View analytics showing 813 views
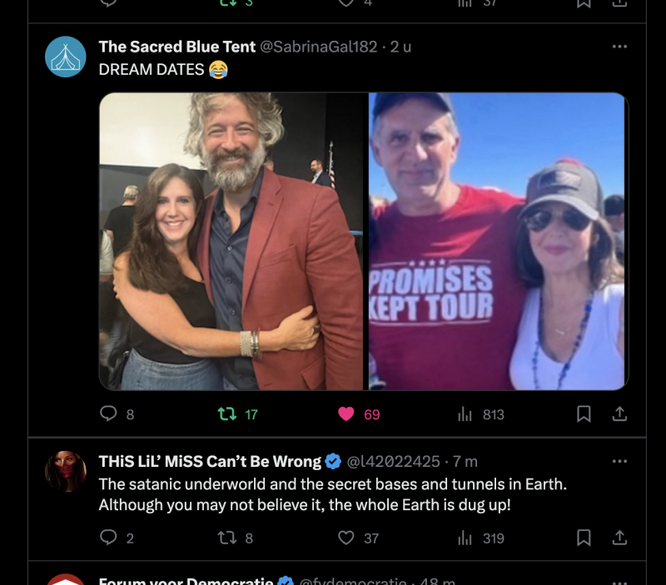This screenshot has width=666, height=585. pos(465,414)
